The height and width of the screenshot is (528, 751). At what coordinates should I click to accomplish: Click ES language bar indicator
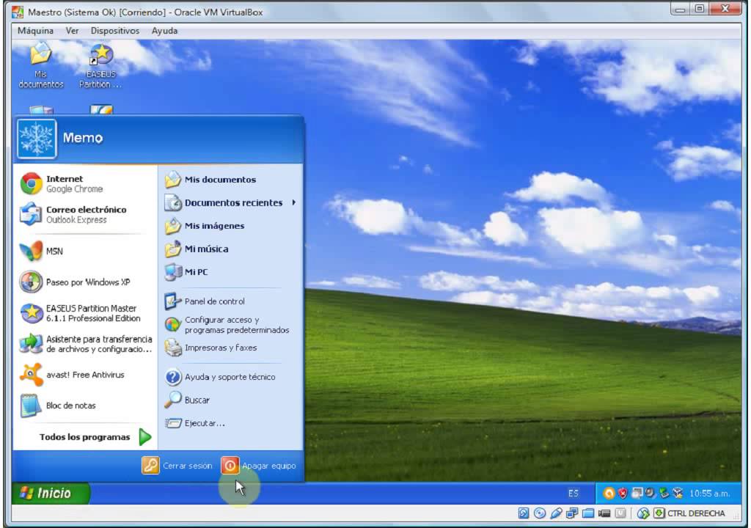pyautogui.click(x=574, y=494)
